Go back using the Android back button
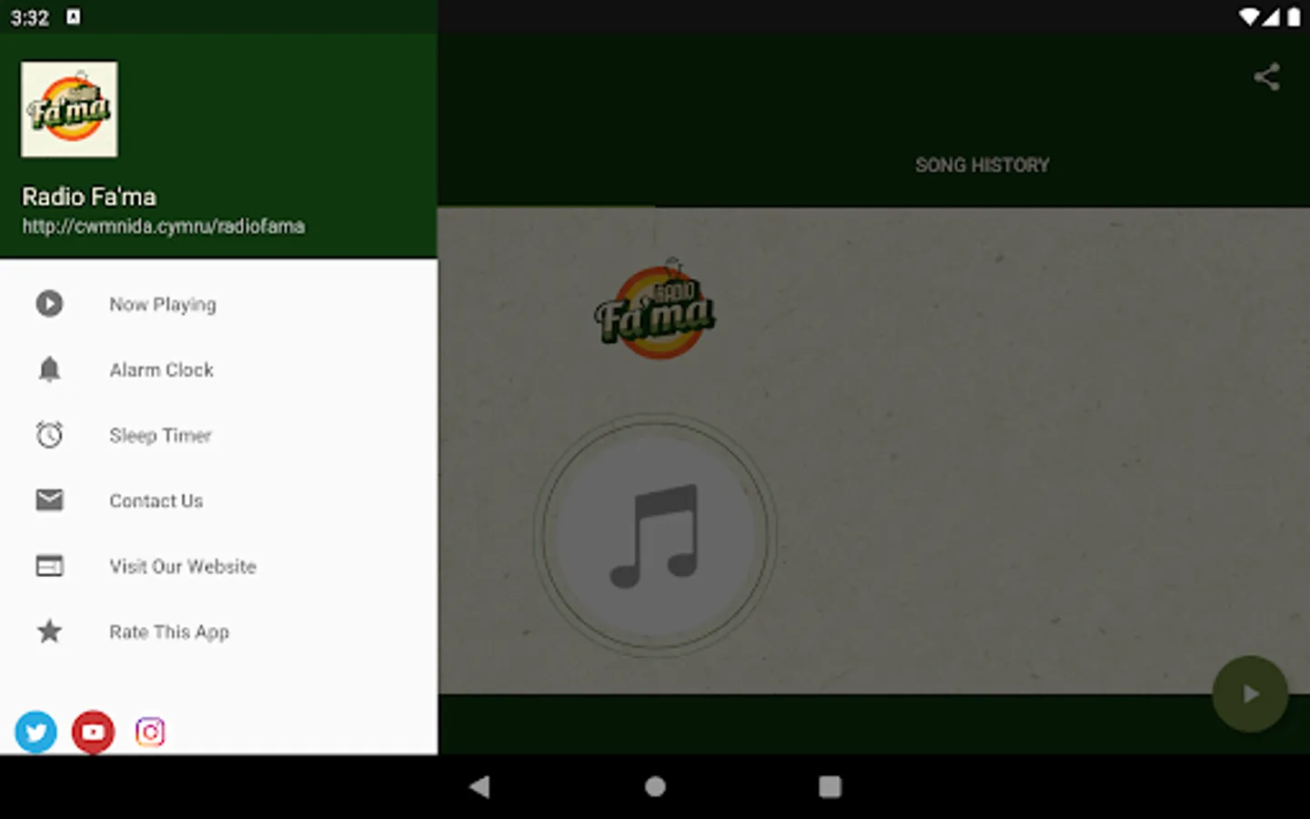The width and height of the screenshot is (1310, 819). click(479, 786)
